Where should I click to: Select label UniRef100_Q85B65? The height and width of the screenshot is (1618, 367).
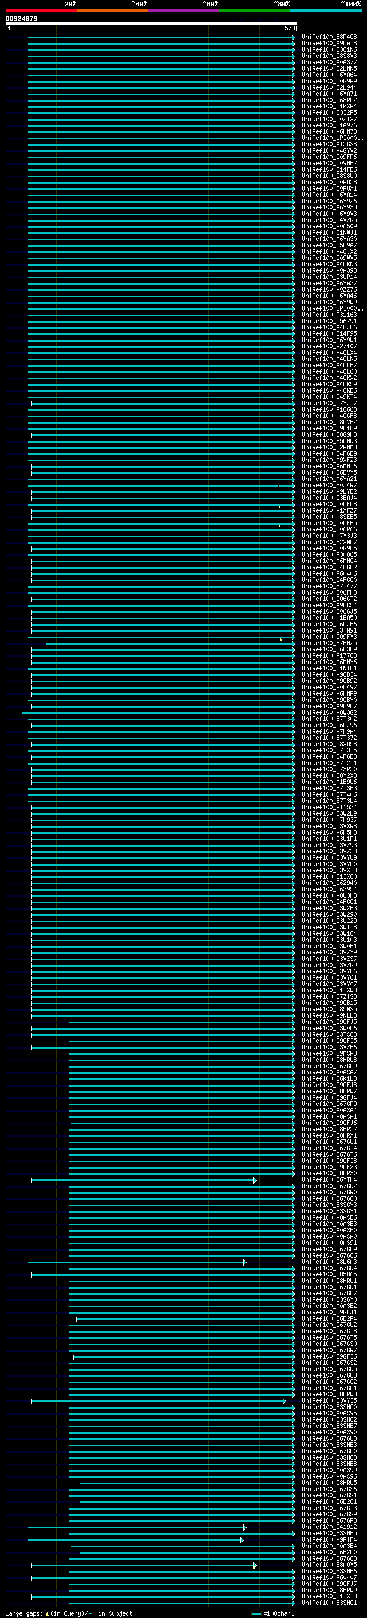tap(329, 1274)
